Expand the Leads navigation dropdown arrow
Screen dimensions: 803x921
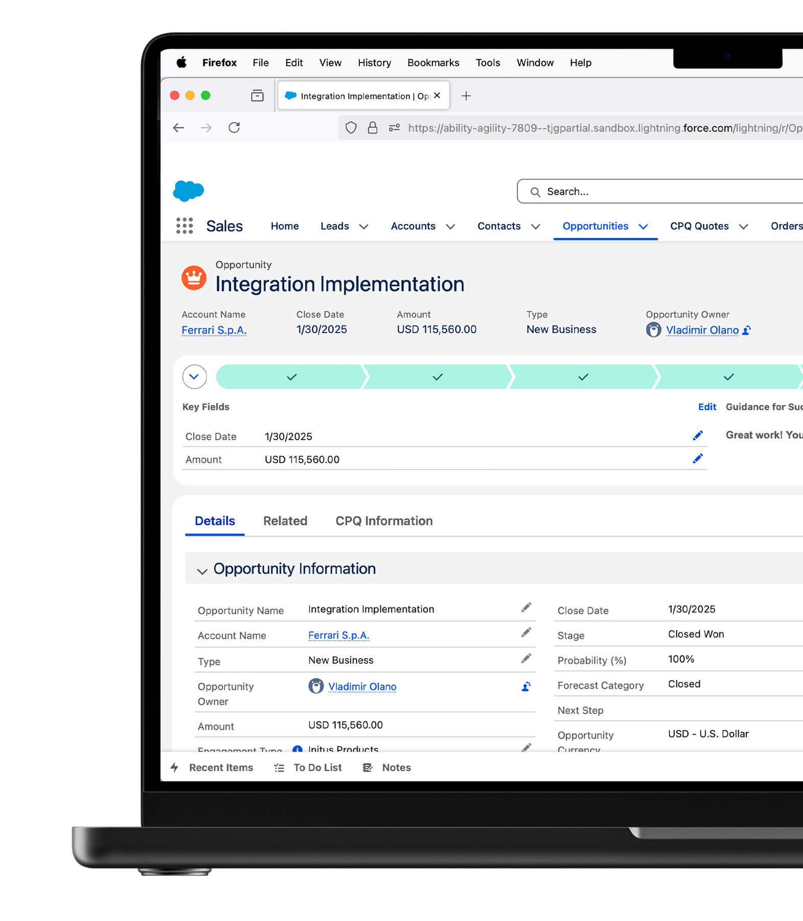pyautogui.click(x=363, y=227)
